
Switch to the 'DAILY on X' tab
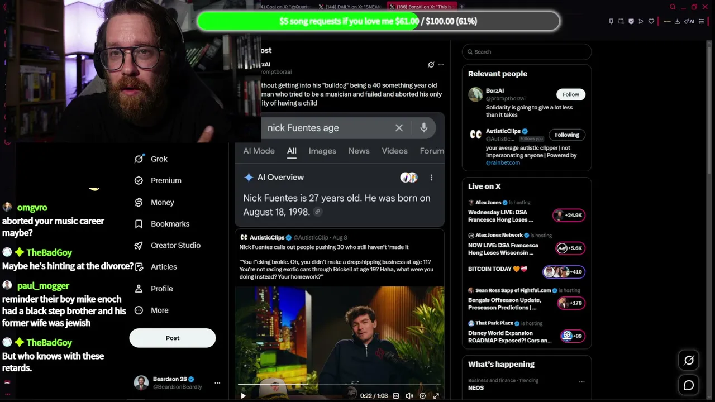click(350, 7)
